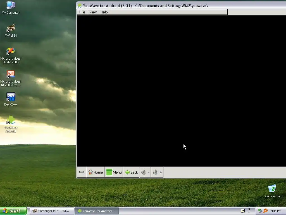The width and height of the screenshot is (286, 215).
Task: Open the View menu in YouWave
Action: coord(93,12)
